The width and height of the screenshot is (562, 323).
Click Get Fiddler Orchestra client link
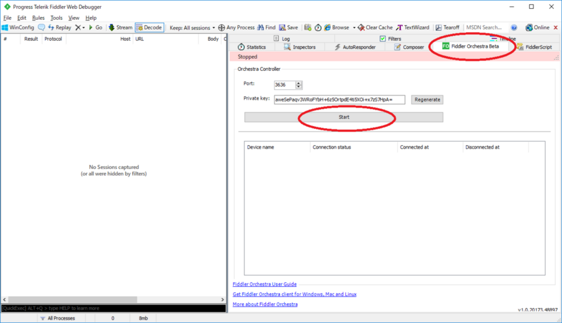click(294, 294)
